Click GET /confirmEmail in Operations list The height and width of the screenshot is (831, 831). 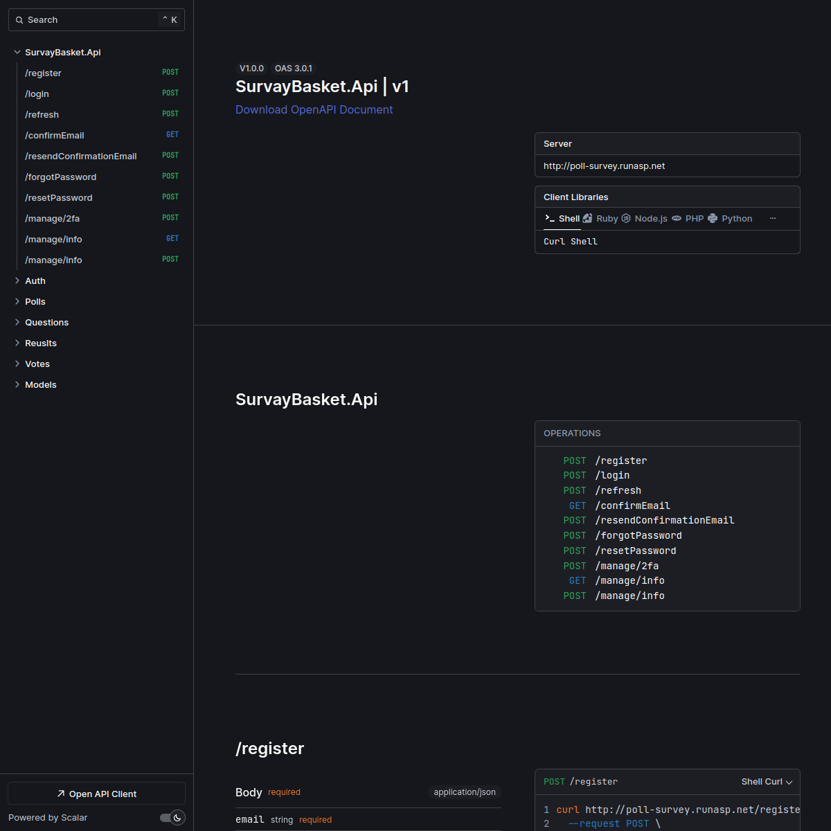pos(619,506)
